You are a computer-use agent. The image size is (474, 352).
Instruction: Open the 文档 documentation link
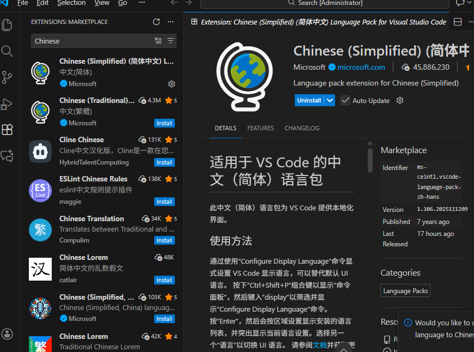(x=320, y=345)
